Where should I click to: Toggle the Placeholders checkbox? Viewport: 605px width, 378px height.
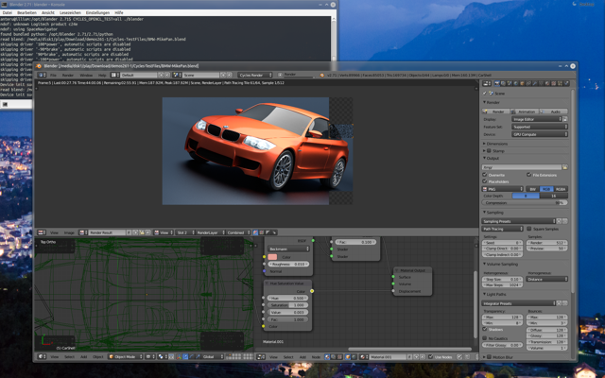[x=485, y=181]
